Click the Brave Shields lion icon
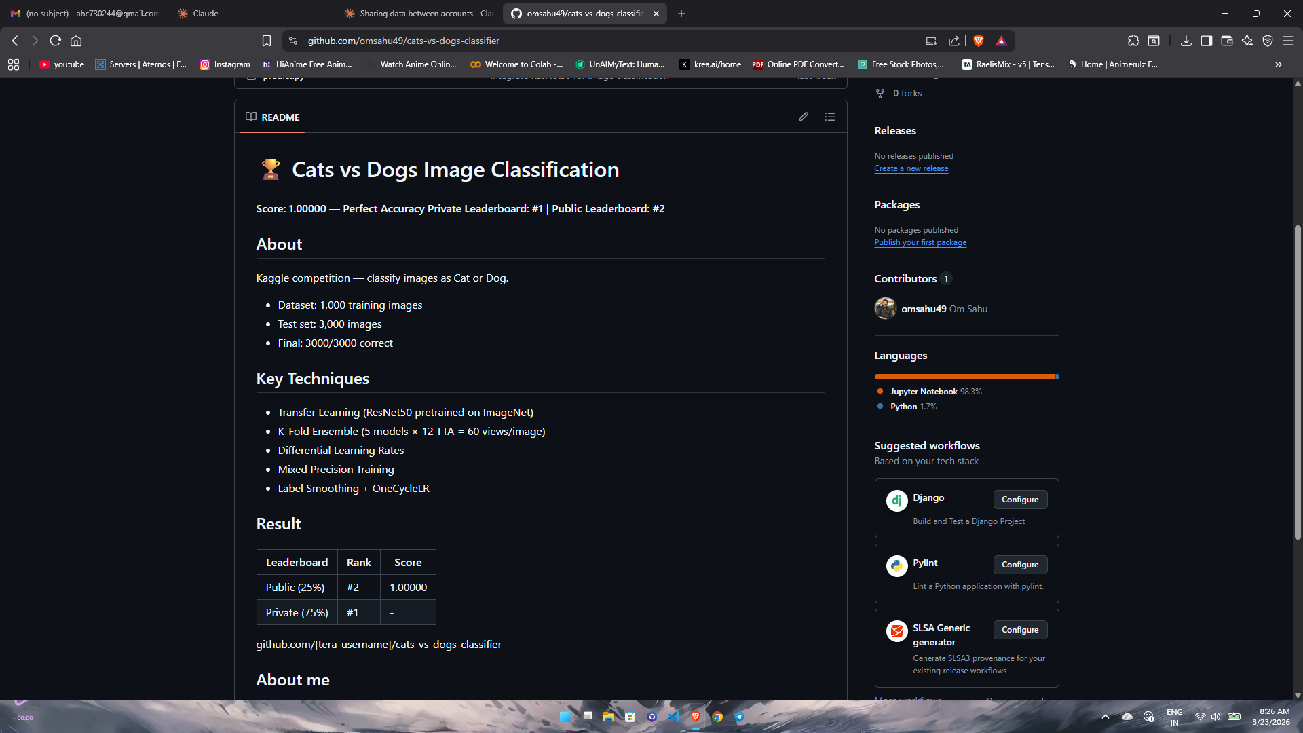The width and height of the screenshot is (1303, 733). (978, 41)
